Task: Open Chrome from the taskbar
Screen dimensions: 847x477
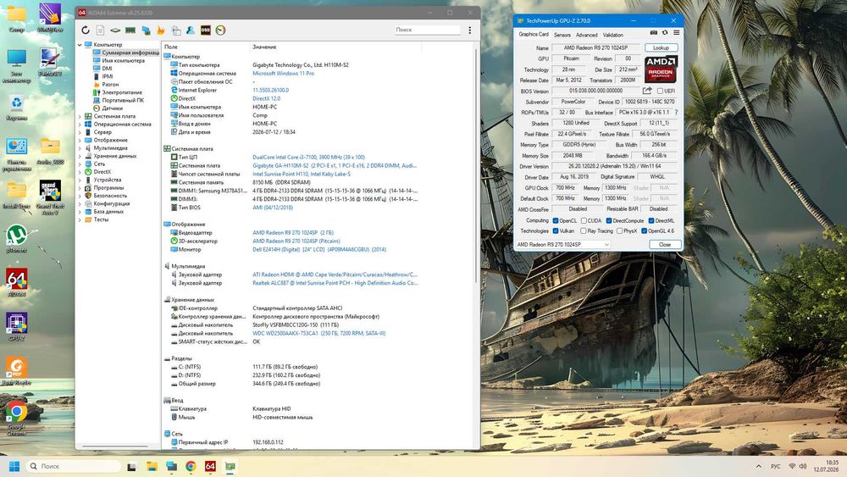Action: pyautogui.click(x=191, y=466)
